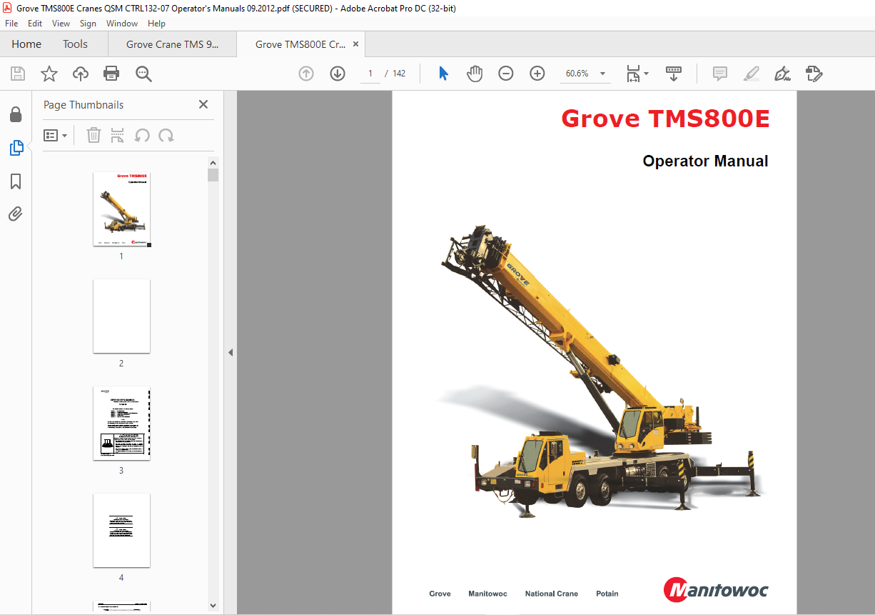Select the arrow selection tool
875x615 pixels.
coord(443,74)
